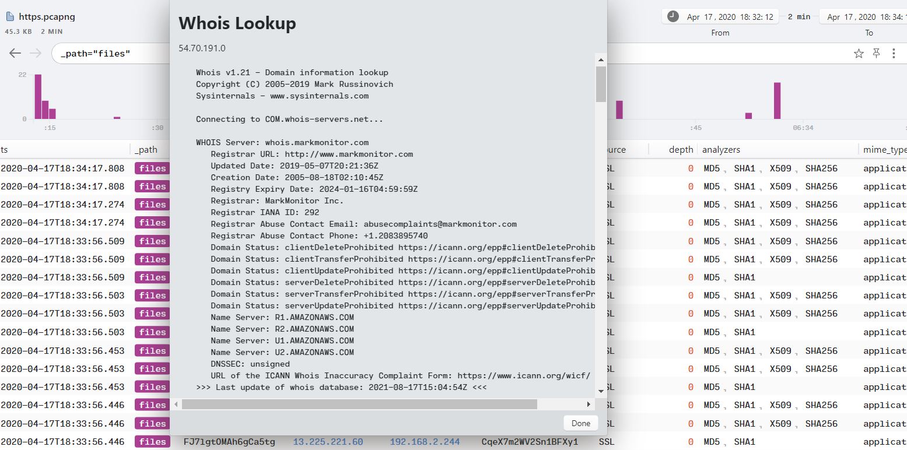Go forward with the right arrow icon

click(35, 53)
